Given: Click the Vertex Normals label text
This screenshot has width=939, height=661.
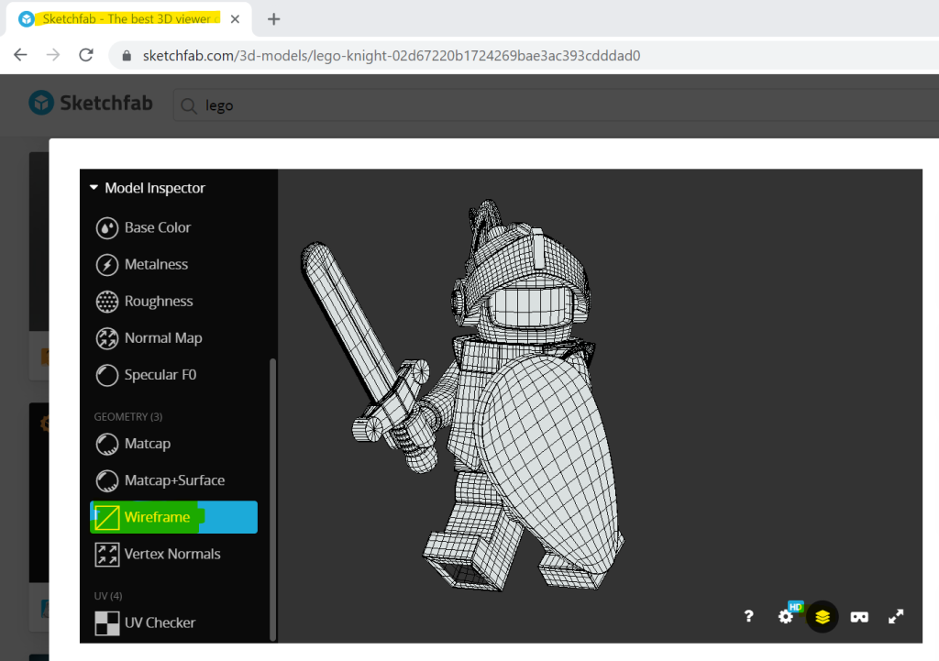Looking at the screenshot, I should click(x=172, y=554).
